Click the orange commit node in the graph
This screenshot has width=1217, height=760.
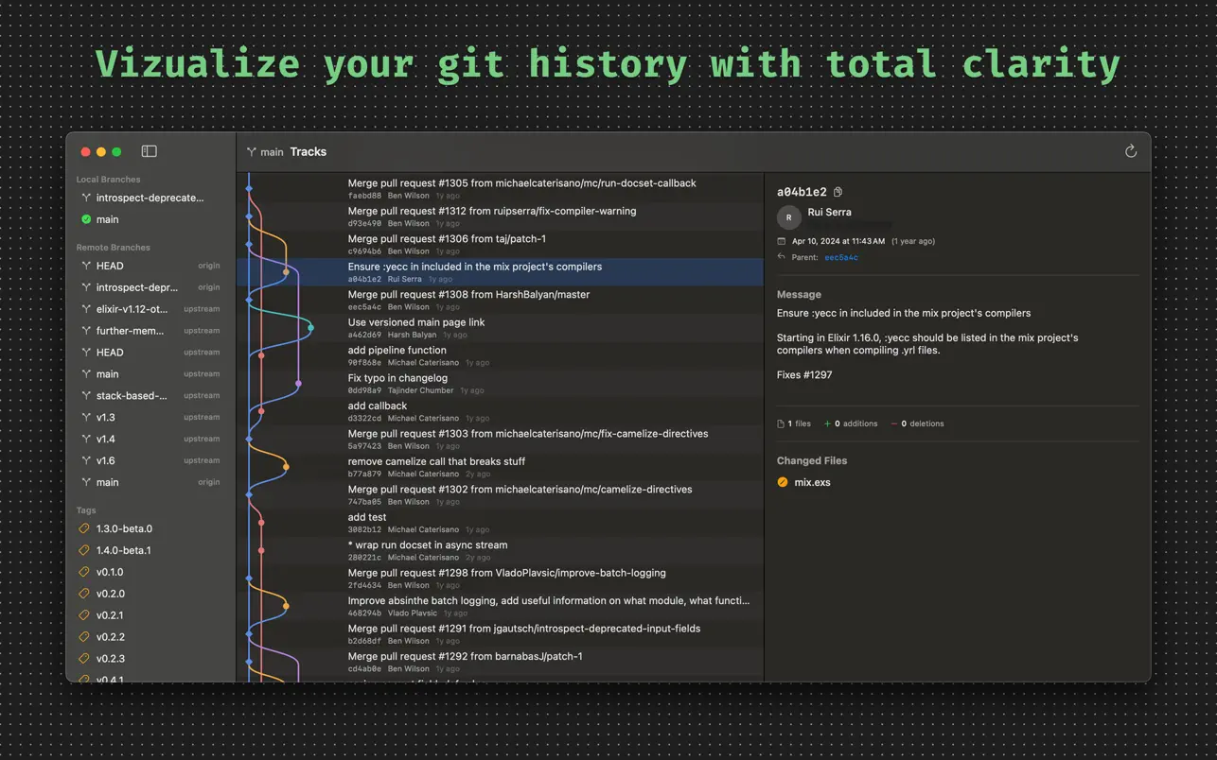pos(285,465)
